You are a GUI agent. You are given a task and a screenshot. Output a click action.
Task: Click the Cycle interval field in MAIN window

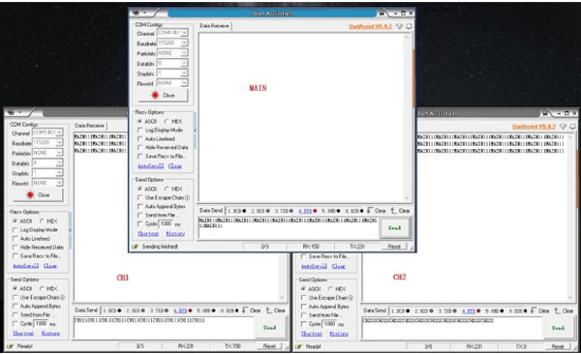pos(166,224)
